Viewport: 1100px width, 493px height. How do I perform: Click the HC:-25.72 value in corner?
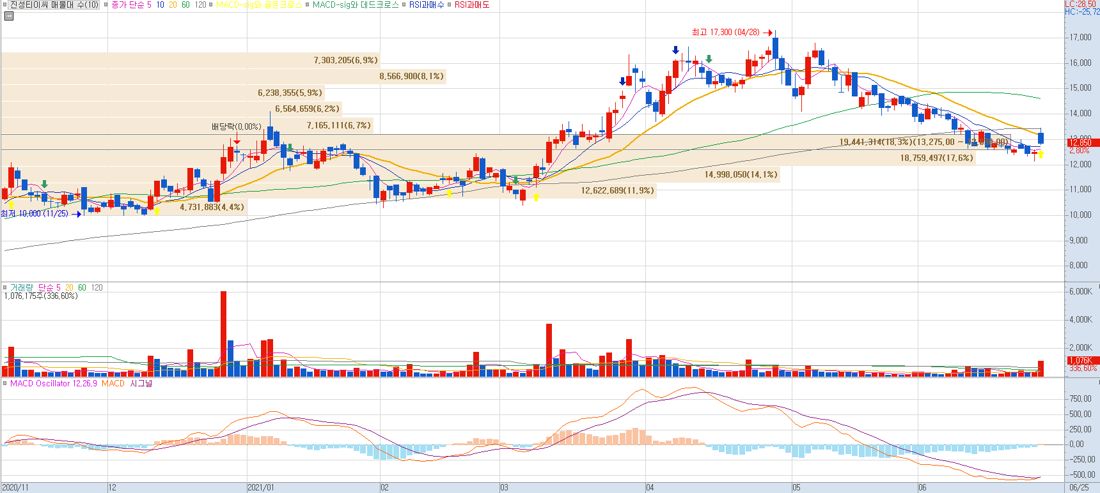(1082, 11)
